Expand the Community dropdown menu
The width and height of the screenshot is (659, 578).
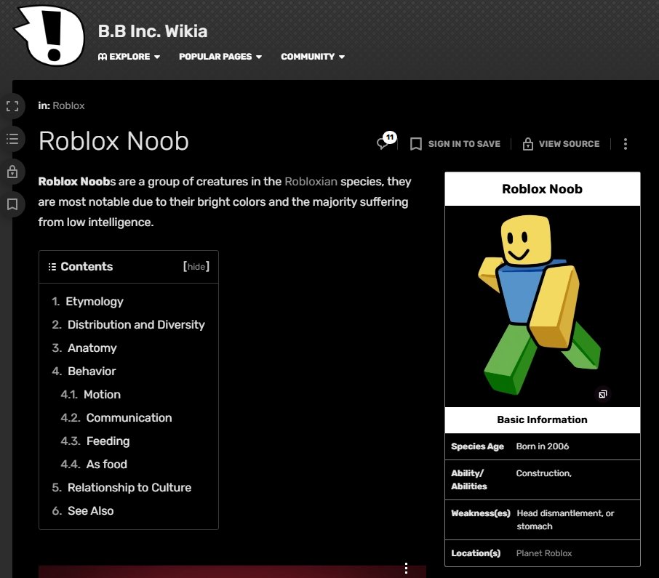click(313, 57)
